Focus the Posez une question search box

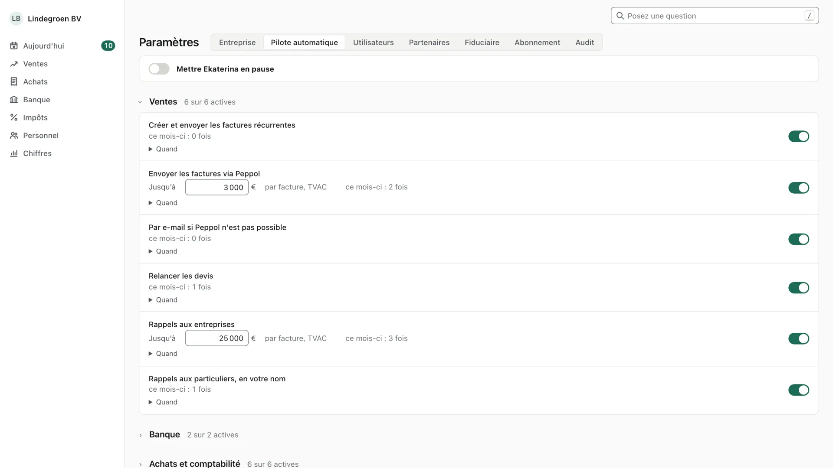[x=715, y=16]
